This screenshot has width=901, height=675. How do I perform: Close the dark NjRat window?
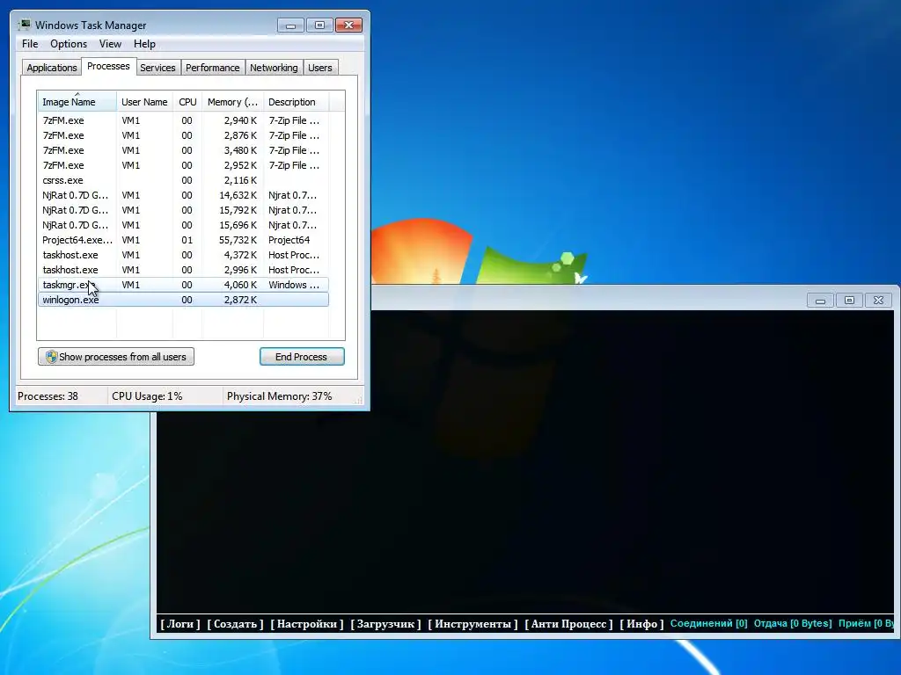(x=879, y=301)
